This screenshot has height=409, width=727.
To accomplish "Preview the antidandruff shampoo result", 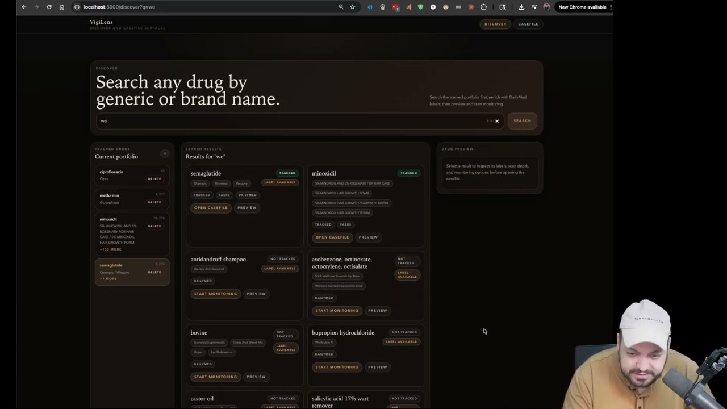I will click(256, 294).
